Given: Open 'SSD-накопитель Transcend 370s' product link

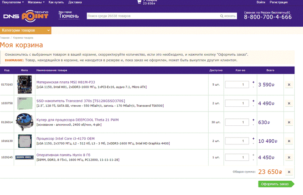Looking at the screenshot, I should (x=81, y=101).
